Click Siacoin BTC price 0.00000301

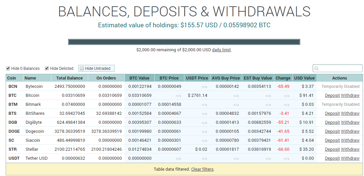point(169,140)
